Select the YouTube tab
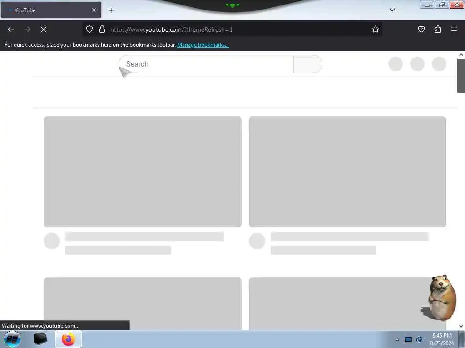Image resolution: width=465 pixels, height=348 pixels. (51, 10)
